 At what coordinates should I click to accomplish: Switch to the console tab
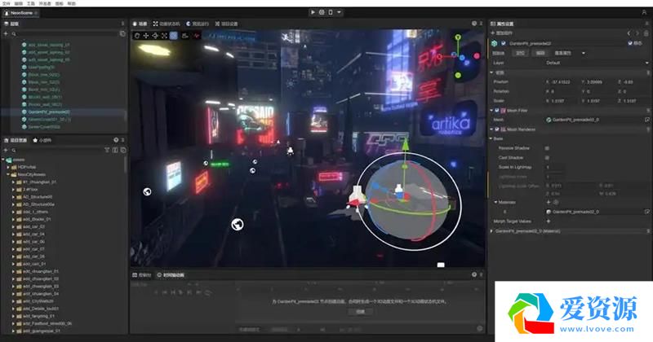pos(141,274)
